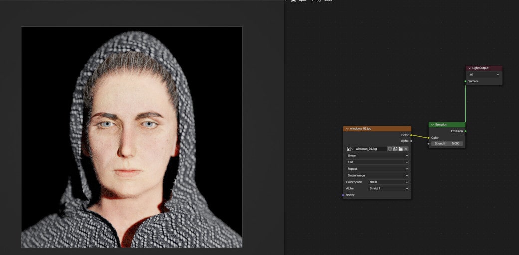Viewport: 519px width, 255px height.
Task: Collapse the Emission node
Action: click(432, 125)
